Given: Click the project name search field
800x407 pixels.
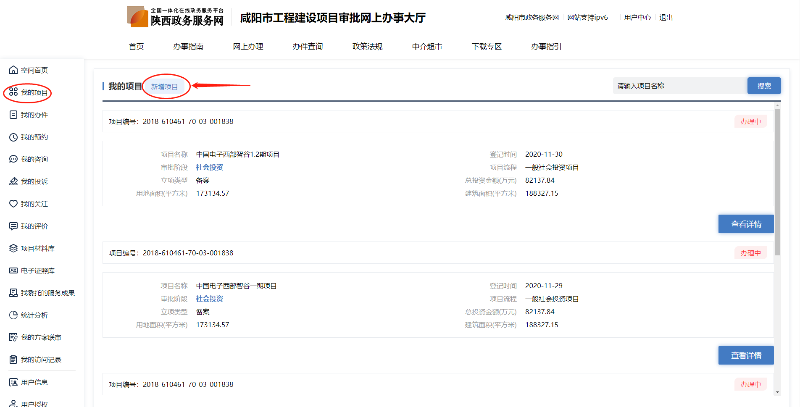Looking at the screenshot, I should click(x=679, y=86).
